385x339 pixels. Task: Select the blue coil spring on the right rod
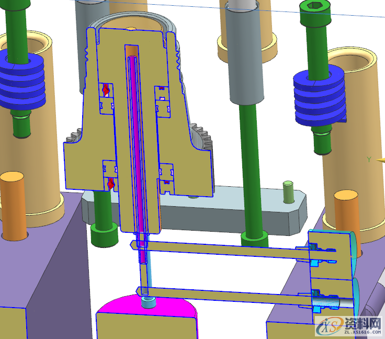tap(320, 100)
